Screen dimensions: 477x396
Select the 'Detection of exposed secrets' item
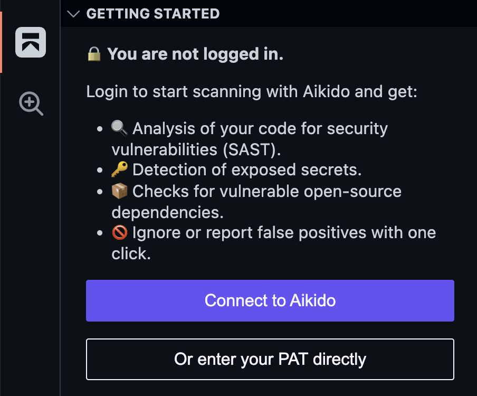click(x=247, y=170)
